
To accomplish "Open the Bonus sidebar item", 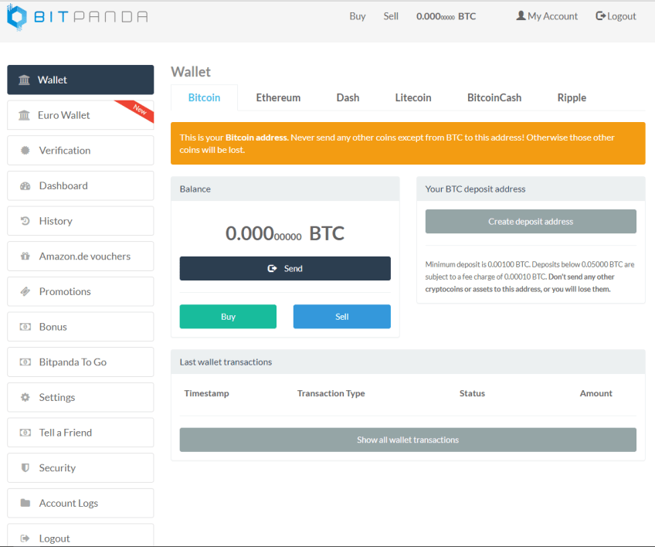I will pyautogui.click(x=80, y=327).
